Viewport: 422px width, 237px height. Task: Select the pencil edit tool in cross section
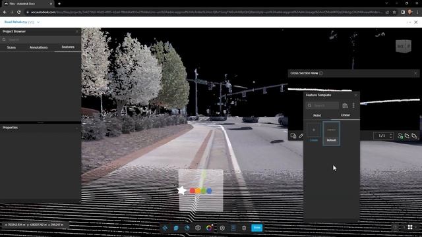[301, 136]
